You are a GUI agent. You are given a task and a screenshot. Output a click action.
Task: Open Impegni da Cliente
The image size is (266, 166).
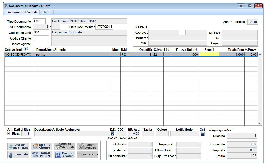coord(18,146)
